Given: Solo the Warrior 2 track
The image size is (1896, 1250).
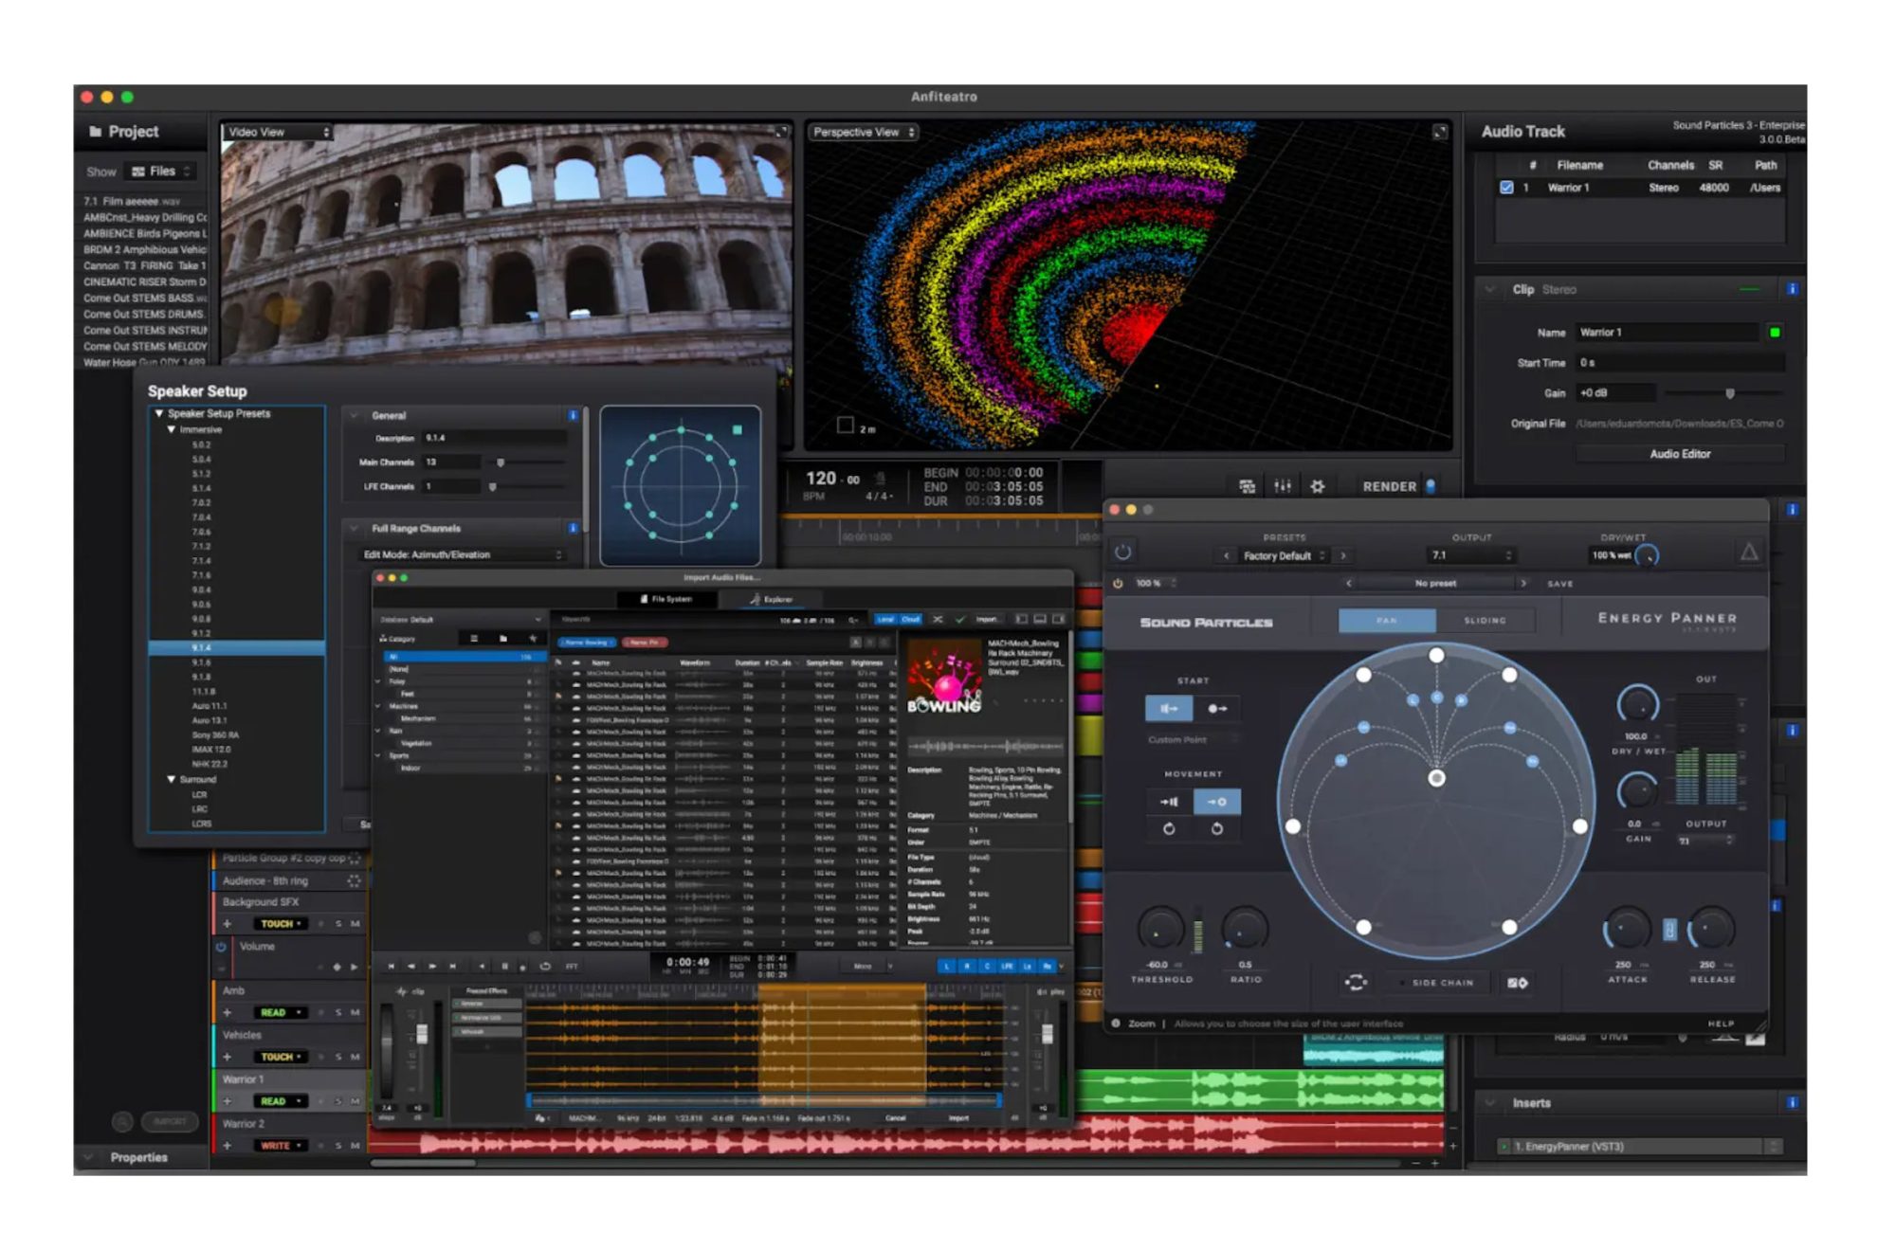Looking at the screenshot, I should pos(338,1146).
